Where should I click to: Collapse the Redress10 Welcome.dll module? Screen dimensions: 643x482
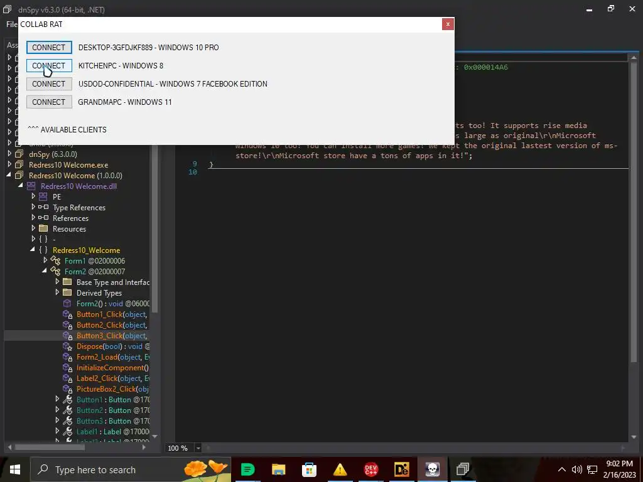pyautogui.click(x=21, y=186)
